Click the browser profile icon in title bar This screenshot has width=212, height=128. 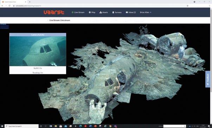pos(194,2)
